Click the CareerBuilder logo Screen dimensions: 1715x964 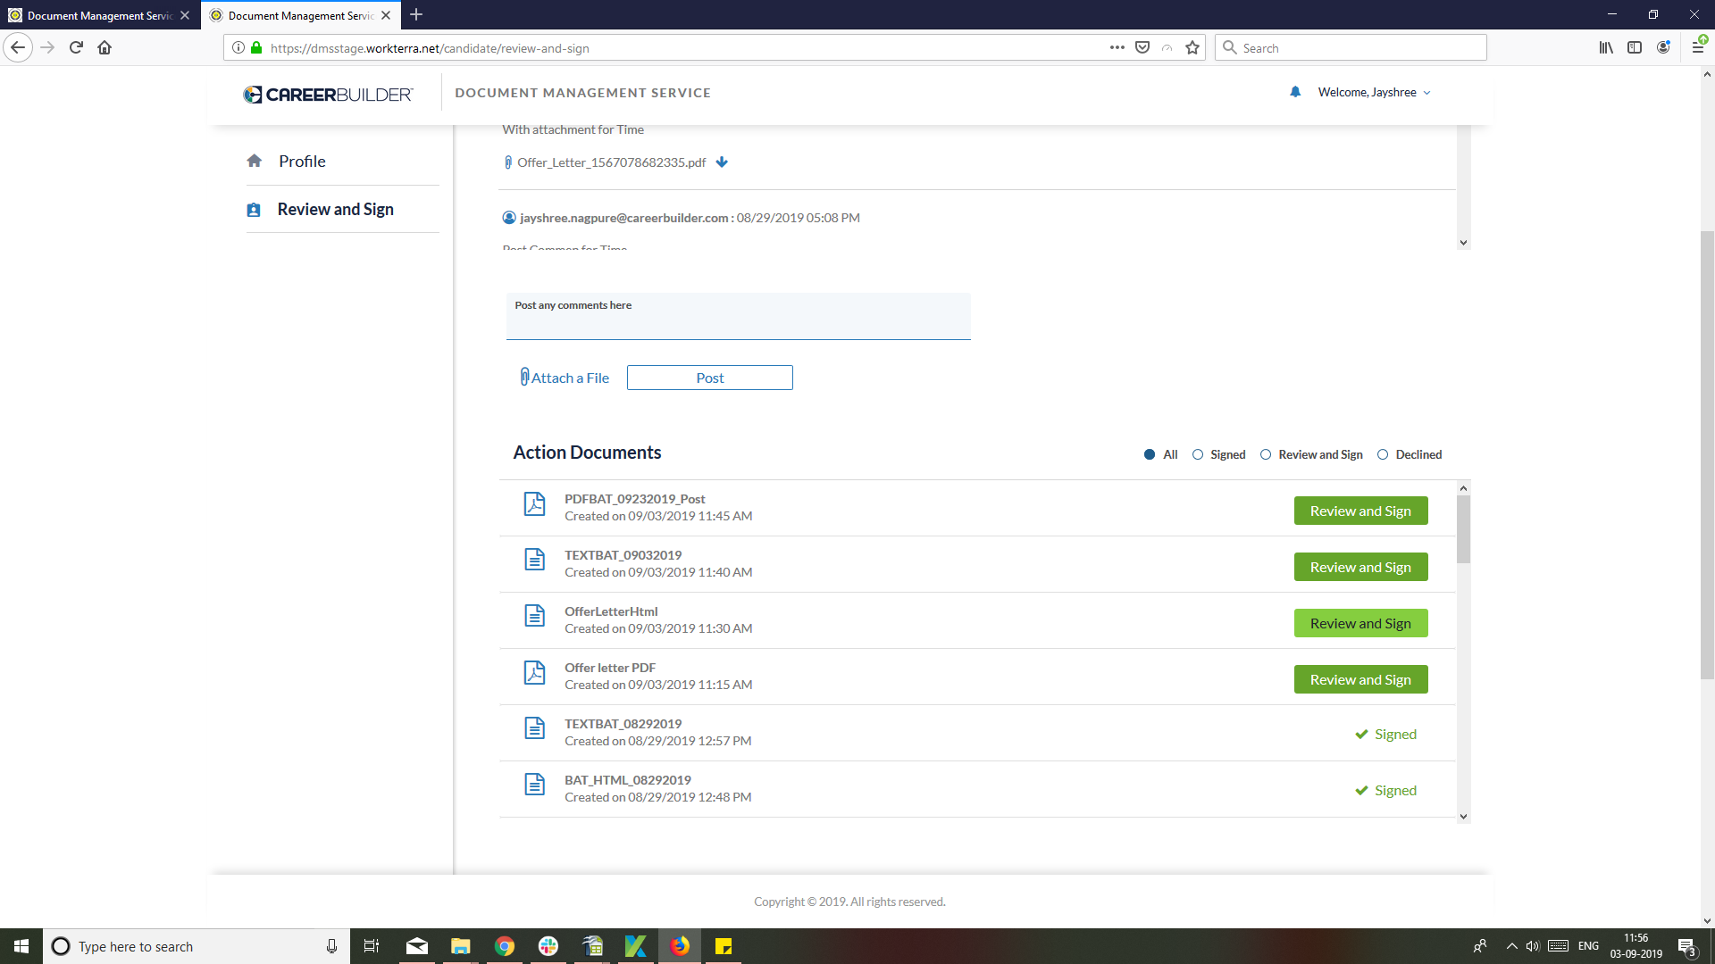point(327,93)
